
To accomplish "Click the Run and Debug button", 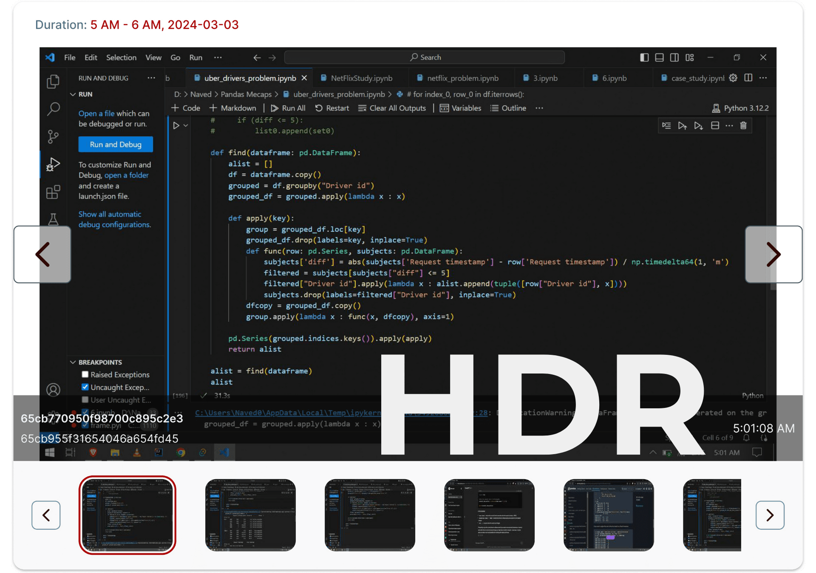I will (x=116, y=144).
